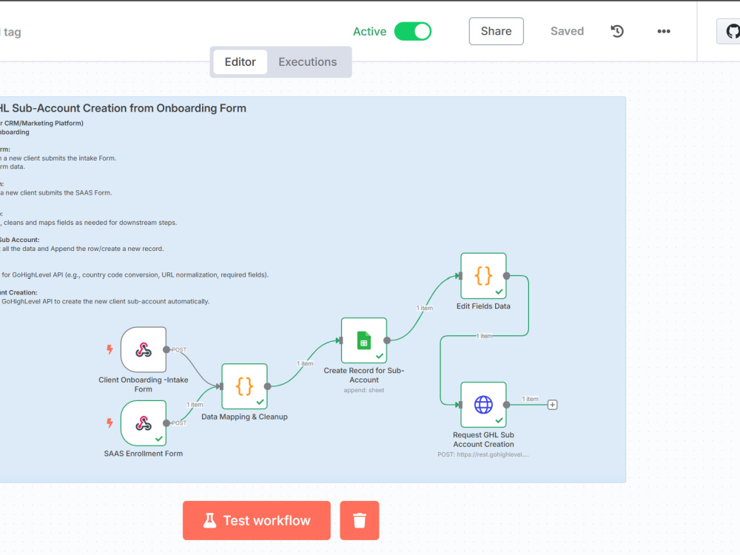The height and width of the screenshot is (555, 740).
Task: Click the red trash delete button
Action: point(359,520)
